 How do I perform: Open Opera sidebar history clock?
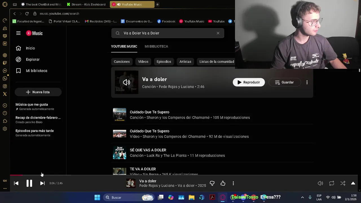tap(5, 113)
